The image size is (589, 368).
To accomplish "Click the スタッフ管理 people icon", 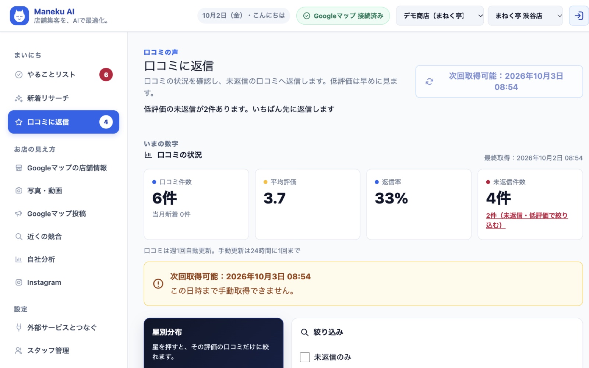I will (19, 350).
